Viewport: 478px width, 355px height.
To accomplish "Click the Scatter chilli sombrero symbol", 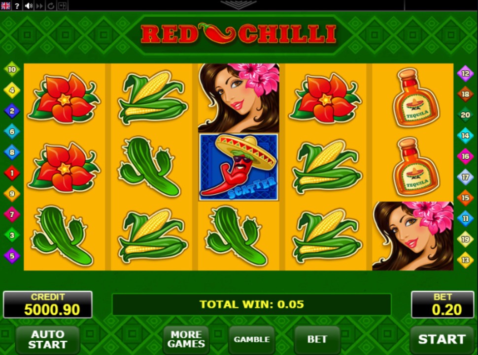I will [x=239, y=167].
